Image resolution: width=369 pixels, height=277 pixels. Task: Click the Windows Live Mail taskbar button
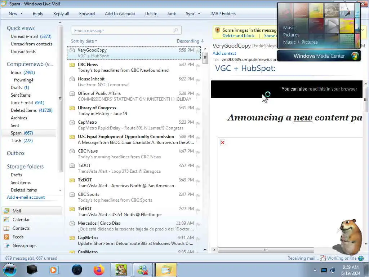point(166,270)
